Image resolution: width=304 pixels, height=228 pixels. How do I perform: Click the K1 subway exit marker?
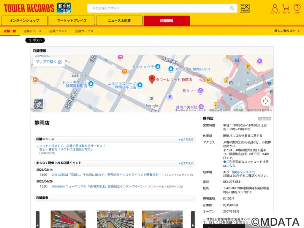(209, 80)
